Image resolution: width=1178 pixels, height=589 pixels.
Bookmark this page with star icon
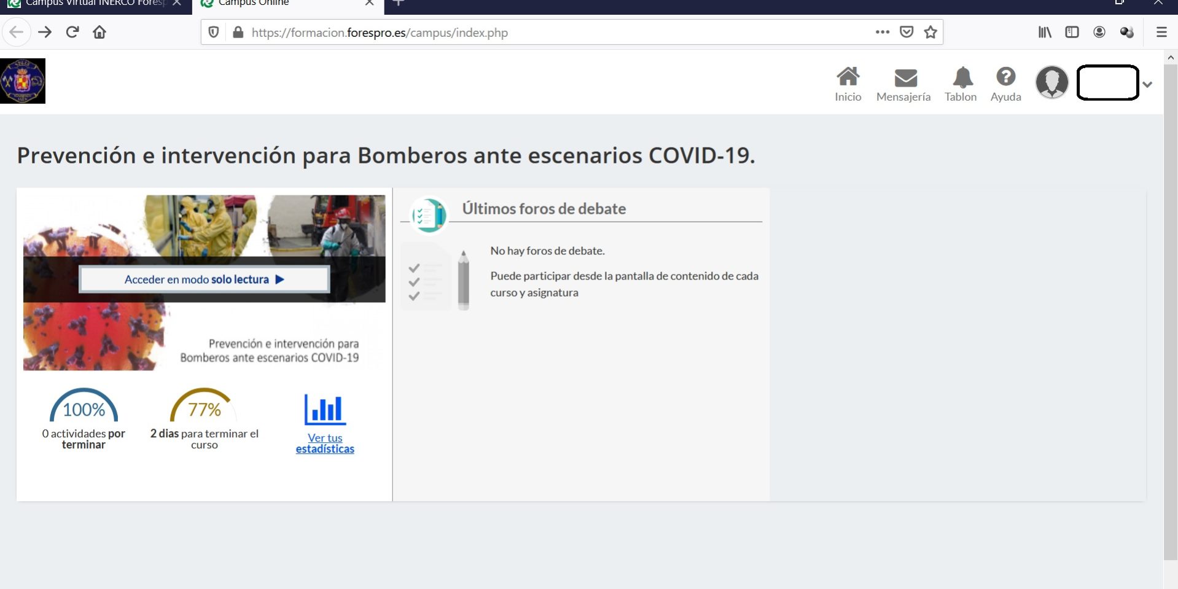tap(930, 33)
